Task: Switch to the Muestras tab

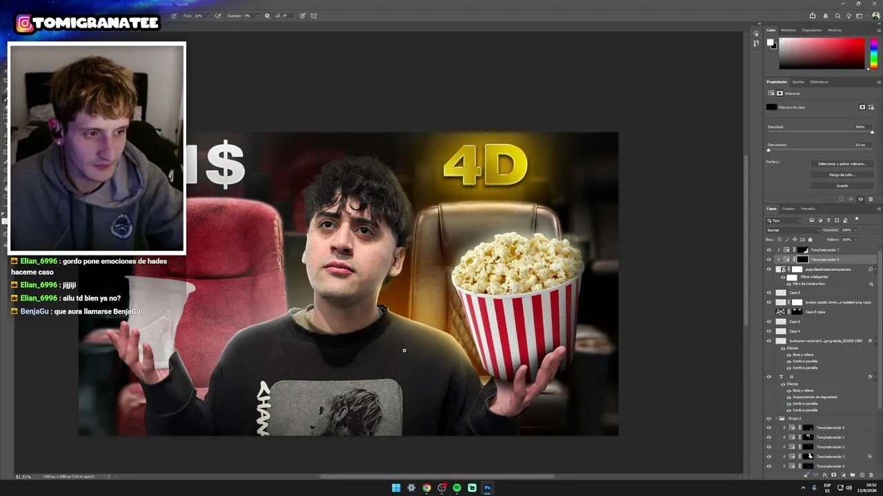Action: (x=788, y=30)
